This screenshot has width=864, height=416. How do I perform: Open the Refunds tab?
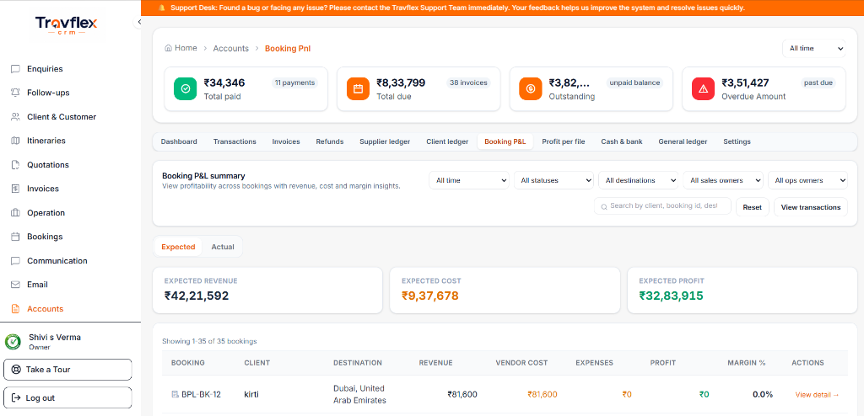click(x=330, y=141)
